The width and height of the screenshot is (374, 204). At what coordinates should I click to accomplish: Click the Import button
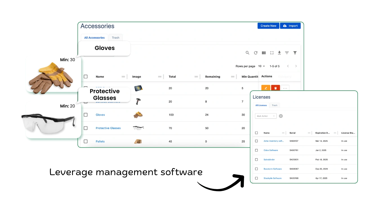290,26
